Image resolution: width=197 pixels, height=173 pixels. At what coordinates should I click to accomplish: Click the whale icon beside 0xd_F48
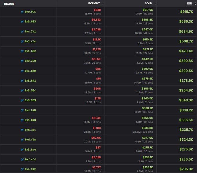(22, 110)
